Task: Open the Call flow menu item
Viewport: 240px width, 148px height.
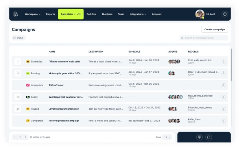Action: pyautogui.click(x=91, y=14)
